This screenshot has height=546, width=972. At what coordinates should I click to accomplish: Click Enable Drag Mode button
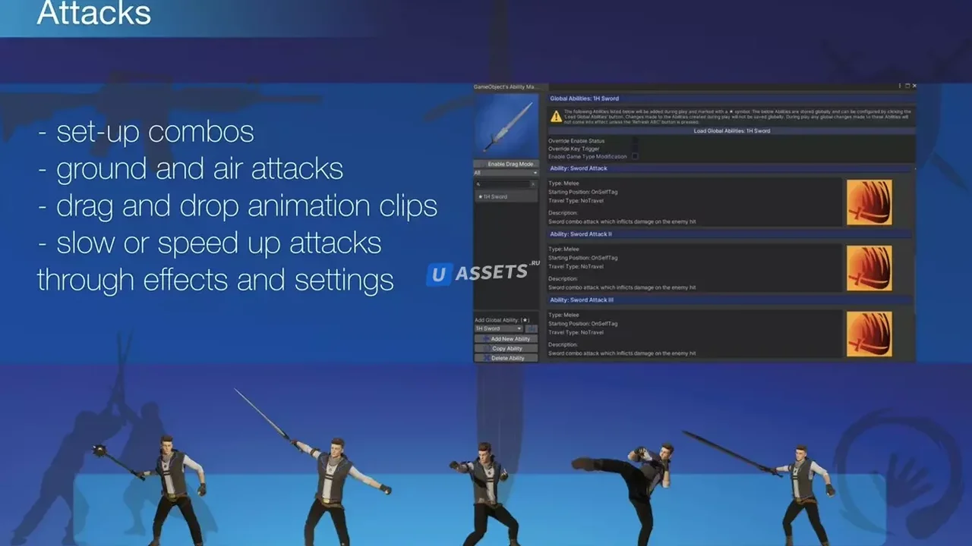point(506,164)
